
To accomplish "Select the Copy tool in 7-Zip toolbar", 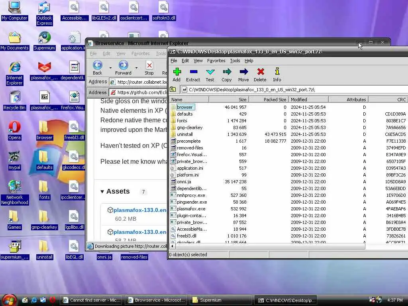I will (x=227, y=75).
